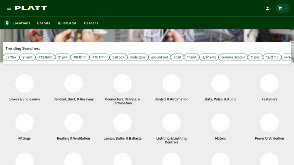The image size is (294, 165).
Task: Click the Power Distribution category link
Action: tap(269, 138)
